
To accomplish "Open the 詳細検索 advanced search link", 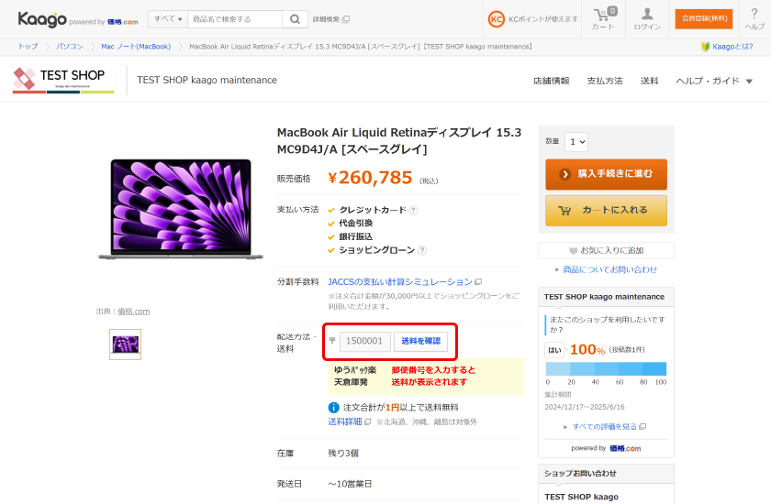I will tap(331, 19).
